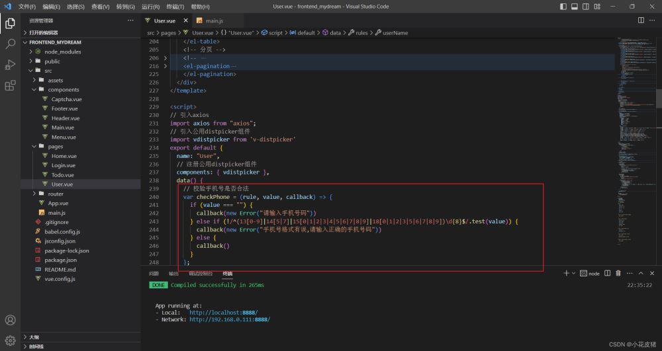
Task: Open Login.vue in the file explorer
Action: (64, 165)
